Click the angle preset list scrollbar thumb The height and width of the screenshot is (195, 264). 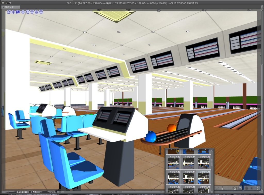click(x=212, y=162)
